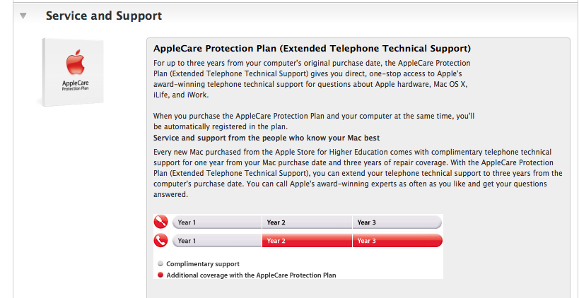Image resolution: width=579 pixels, height=298 pixels.
Task: Select Year 1 in repair coverage bar
Action: point(217,222)
